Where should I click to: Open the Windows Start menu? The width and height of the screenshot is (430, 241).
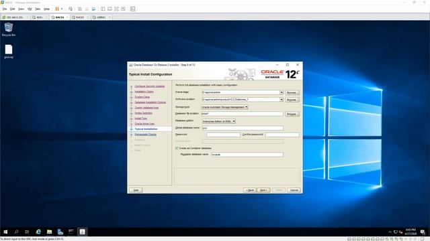[x=5, y=232]
